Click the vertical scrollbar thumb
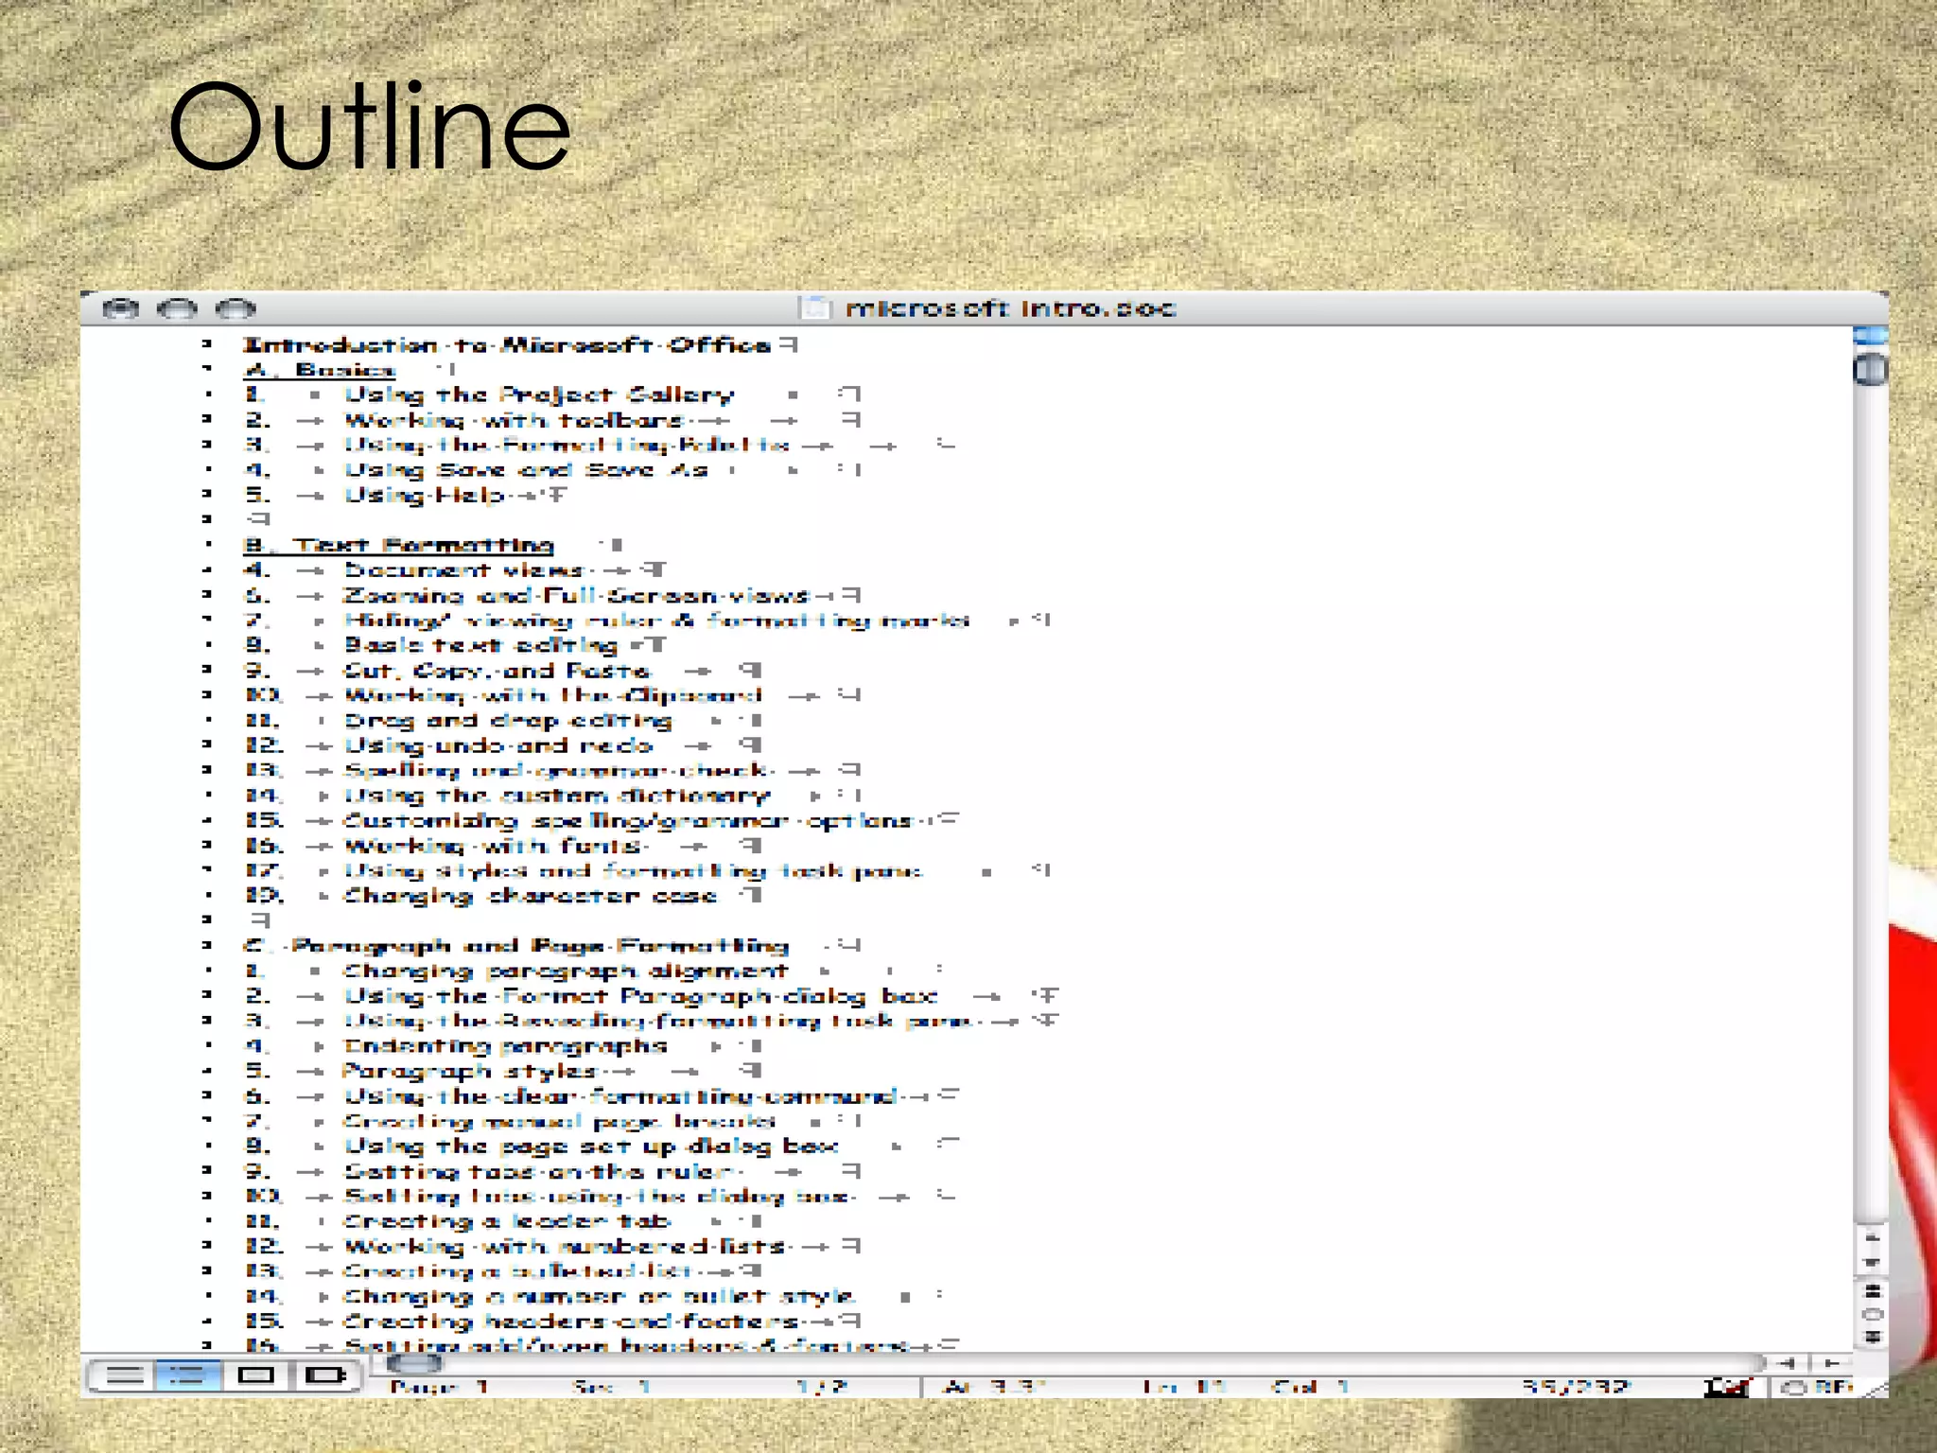Screen dimensions: 1937x1453 (x=1870, y=369)
